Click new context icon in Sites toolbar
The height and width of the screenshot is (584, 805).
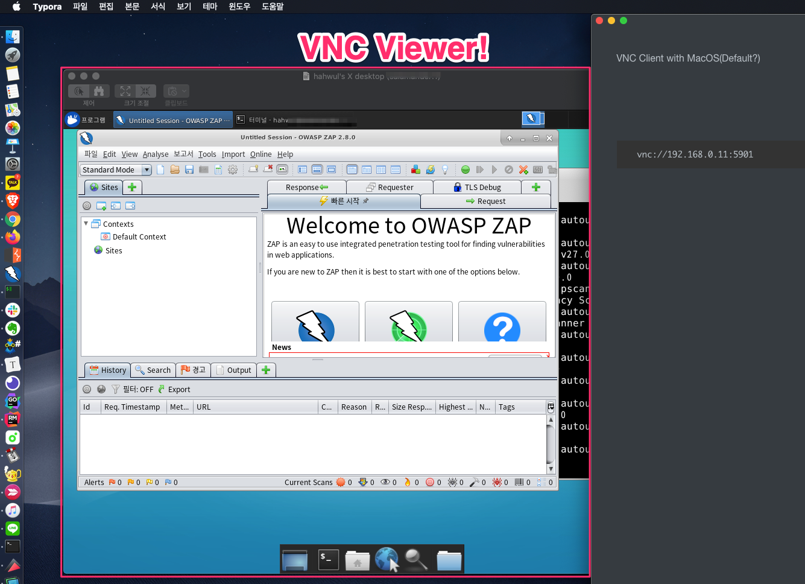click(101, 206)
